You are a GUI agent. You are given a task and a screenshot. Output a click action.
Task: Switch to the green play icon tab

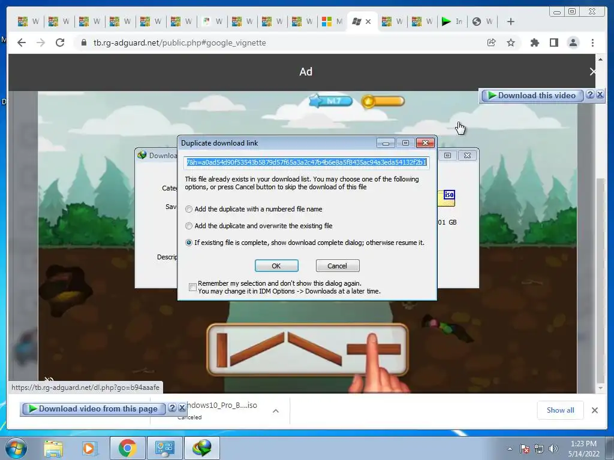point(452,22)
